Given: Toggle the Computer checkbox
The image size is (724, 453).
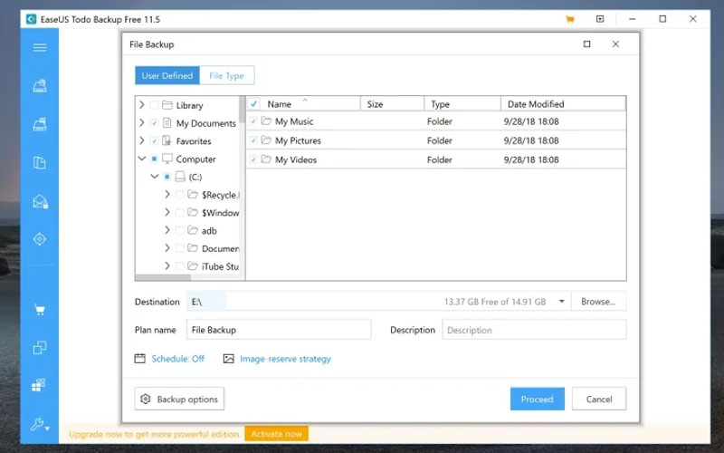Looking at the screenshot, I should click(154, 159).
